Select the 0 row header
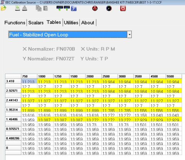 13,148
